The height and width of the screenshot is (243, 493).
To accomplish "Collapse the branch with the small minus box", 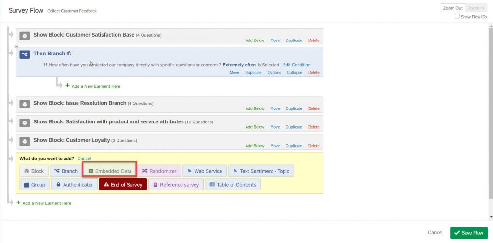I will 17,46.
